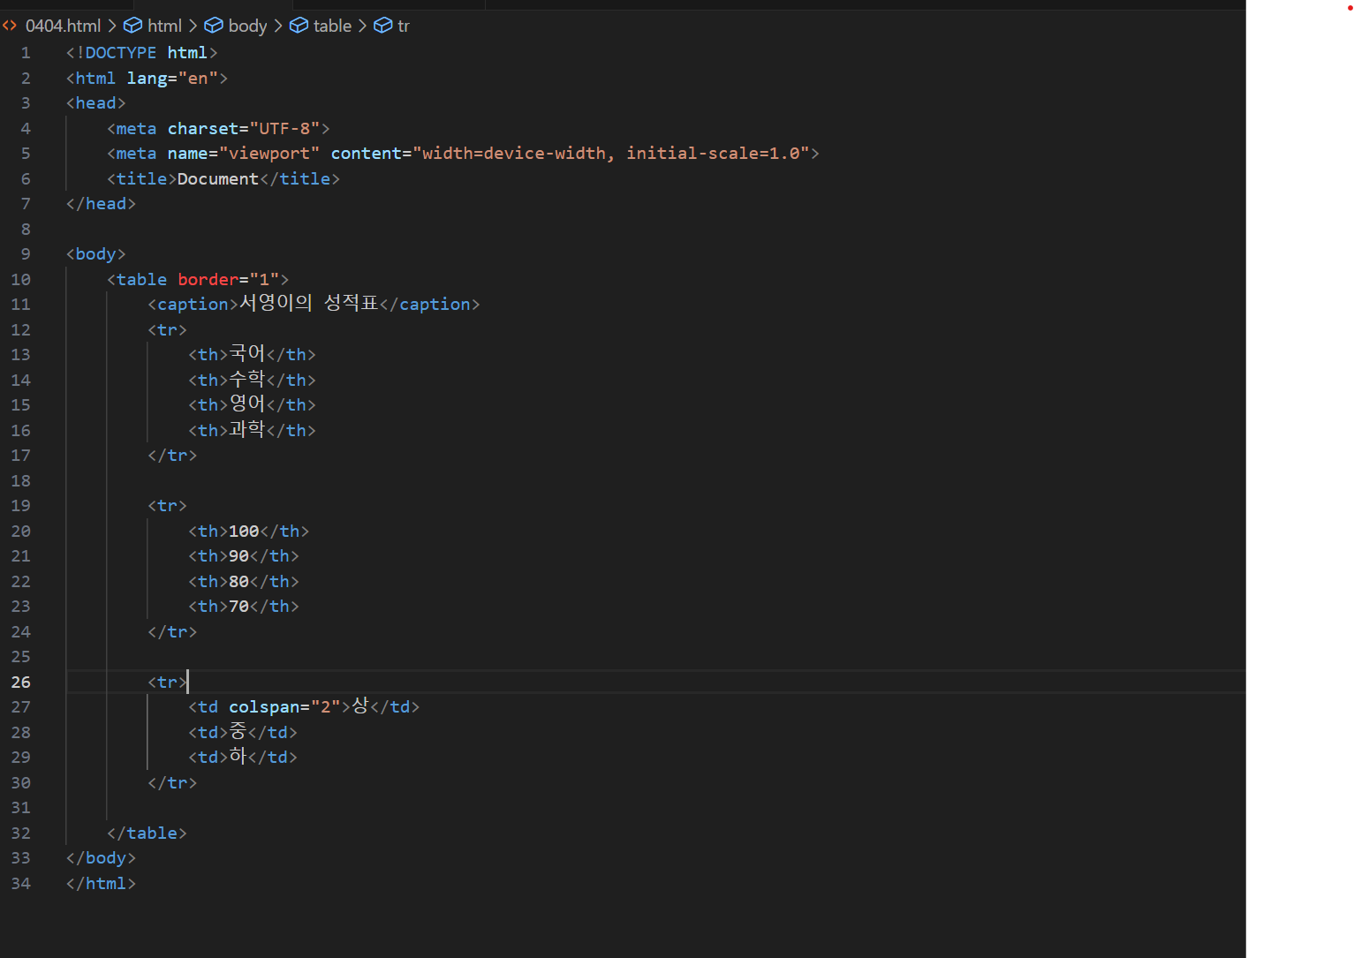
Task: Click the th cell containing 90
Action: (244, 556)
